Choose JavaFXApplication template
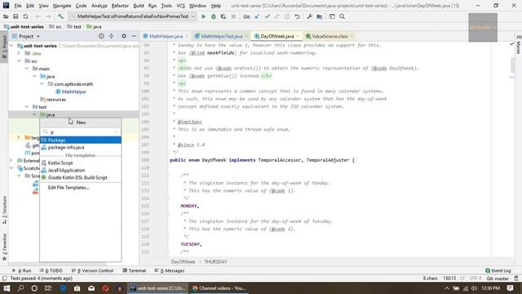522x294 pixels. (81, 171)
